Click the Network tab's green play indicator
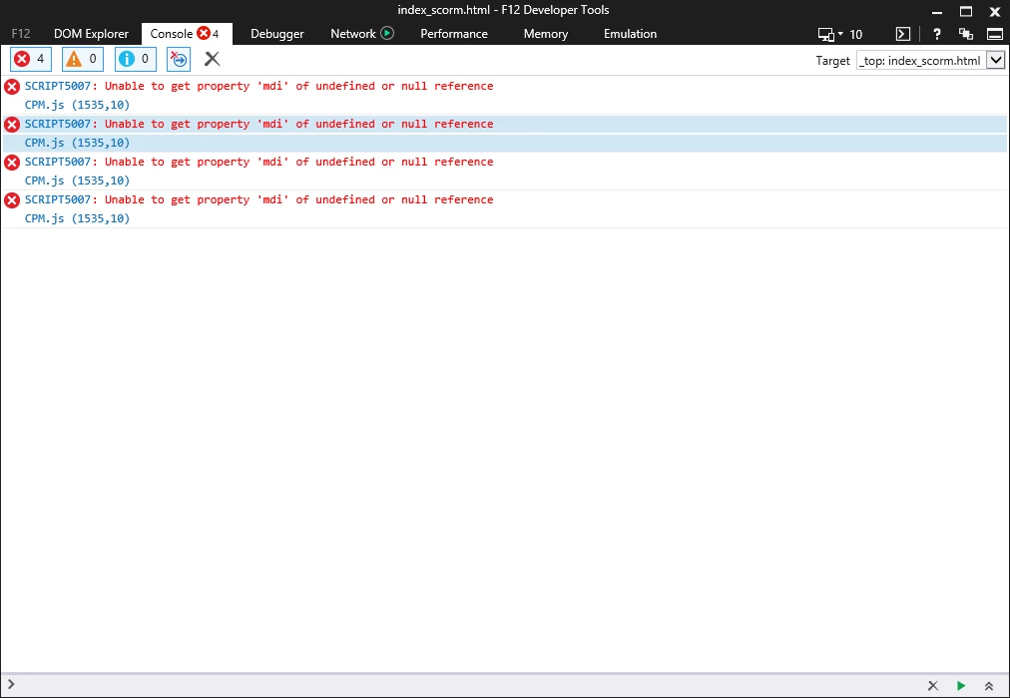This screenshot has width=1010, height=698. pyautogui.click(x=387, y=34)
